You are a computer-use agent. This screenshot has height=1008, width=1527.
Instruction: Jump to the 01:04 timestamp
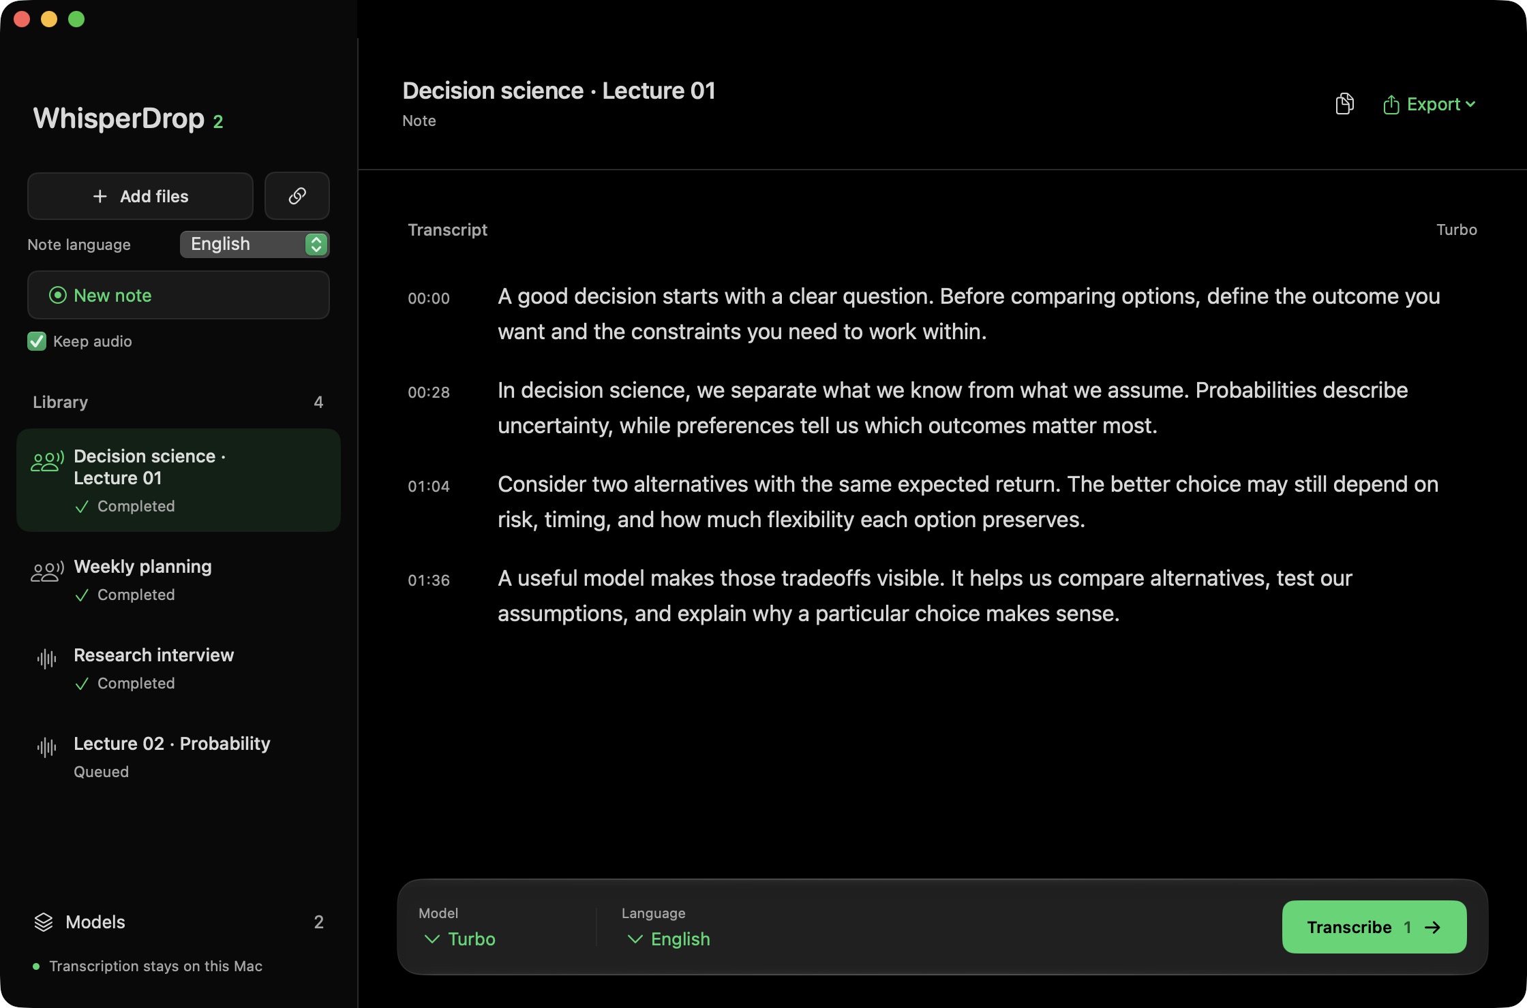pyautogui.click(x=429, y=486)
